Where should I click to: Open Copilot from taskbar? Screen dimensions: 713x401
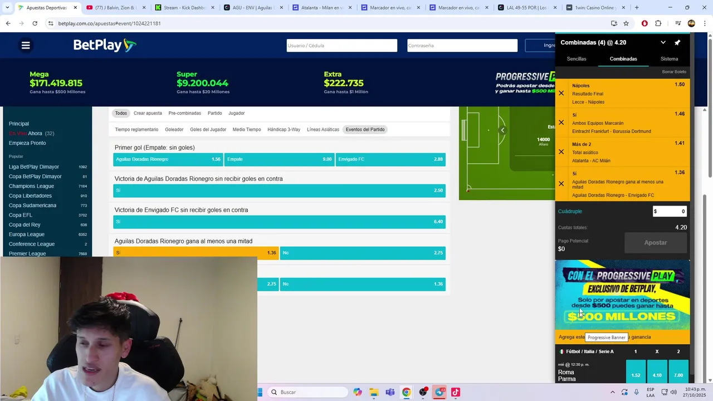(x=358, y=392)
